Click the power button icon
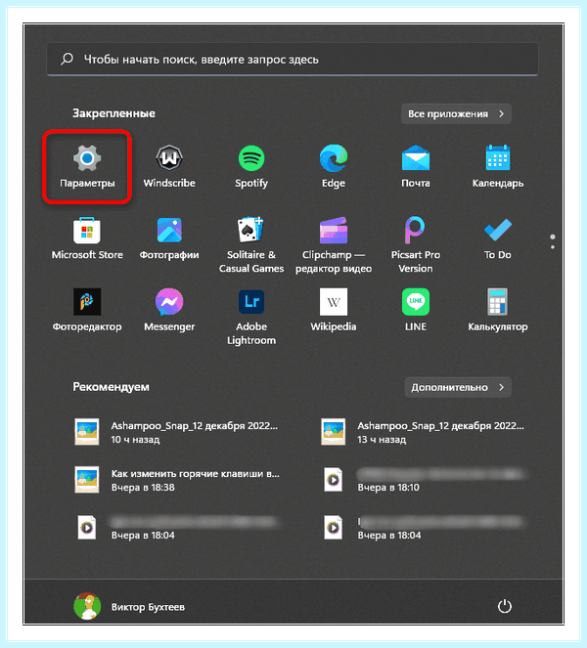 coord(504,606)
